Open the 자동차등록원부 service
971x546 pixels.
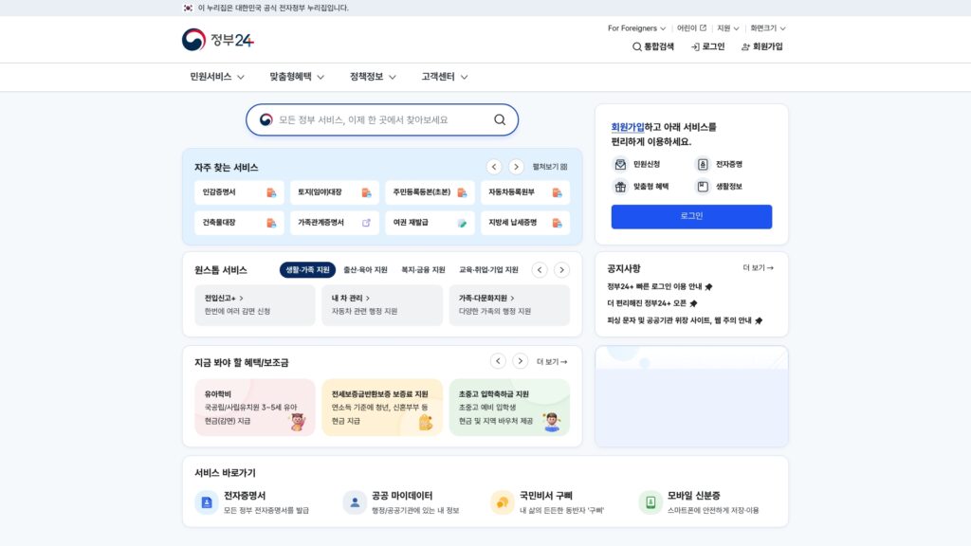(525, 192)
